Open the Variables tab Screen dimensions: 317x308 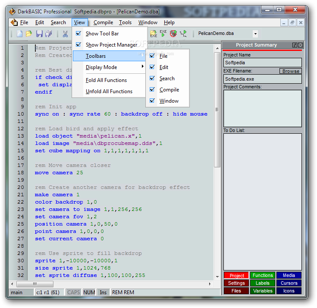point(263,291)
